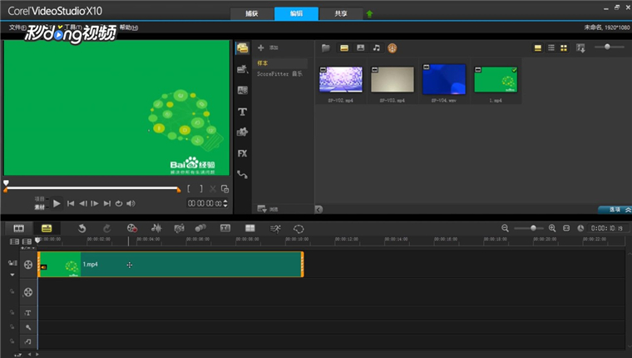Switch to timeline view
632x358 pixels.
[47, 228]
